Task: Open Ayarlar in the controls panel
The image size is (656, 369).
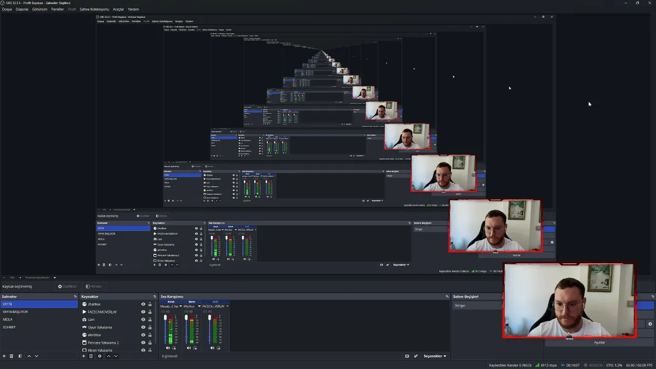Action: point(600,342)
